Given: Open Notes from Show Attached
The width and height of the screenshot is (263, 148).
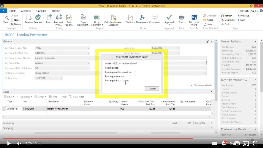Looking at the screenshot, I should tap(208, 20).
